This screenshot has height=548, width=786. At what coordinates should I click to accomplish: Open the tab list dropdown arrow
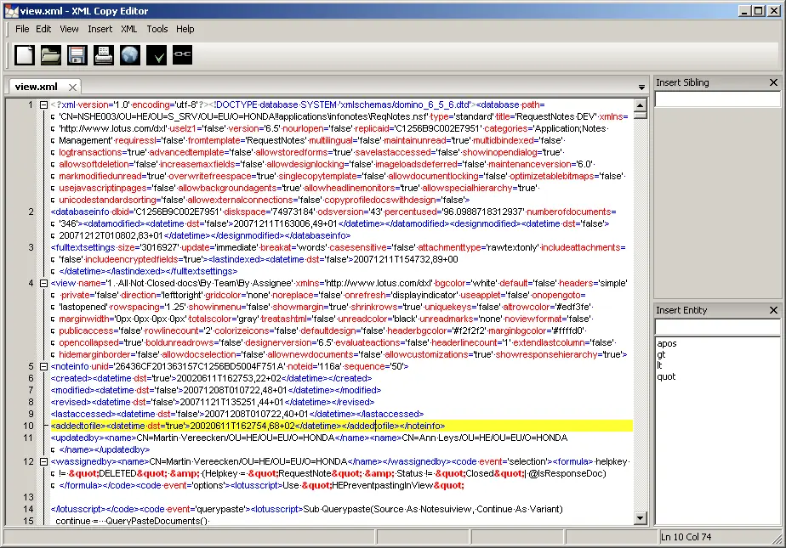641,88
